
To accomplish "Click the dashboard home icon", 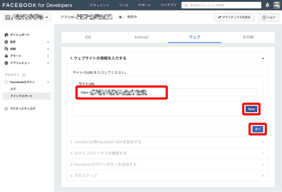I will tap(6, 35).
